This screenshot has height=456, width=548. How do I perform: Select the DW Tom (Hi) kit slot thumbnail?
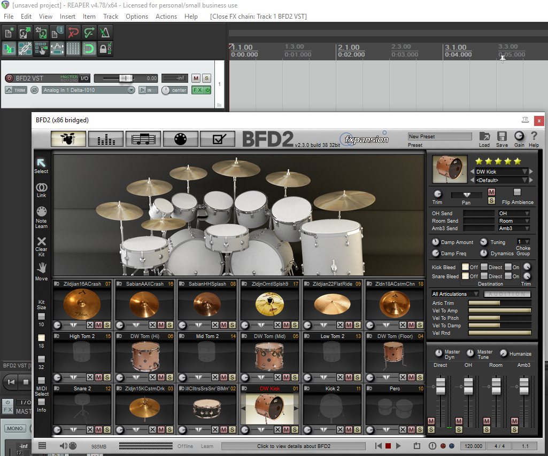coord(145,356)
